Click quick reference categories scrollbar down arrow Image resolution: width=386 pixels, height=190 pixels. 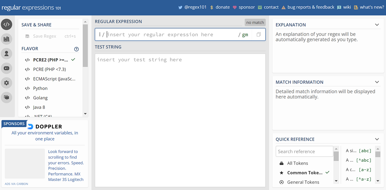(x=336, y=181)
